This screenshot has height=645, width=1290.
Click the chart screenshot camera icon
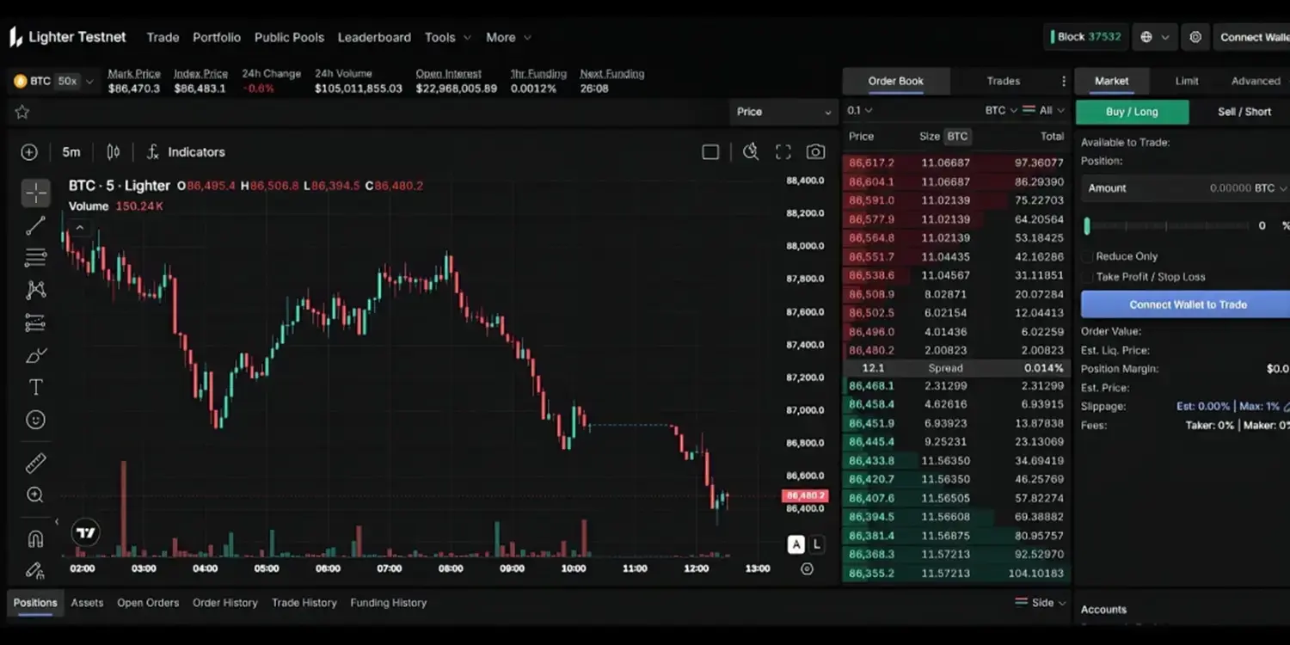point(815,152)
